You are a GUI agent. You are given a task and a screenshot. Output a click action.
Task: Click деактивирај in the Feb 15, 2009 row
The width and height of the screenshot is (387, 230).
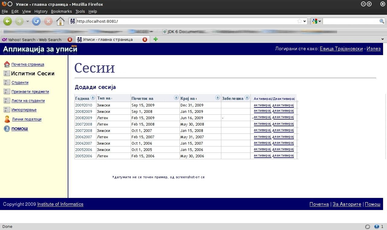[x=283, y=117]
